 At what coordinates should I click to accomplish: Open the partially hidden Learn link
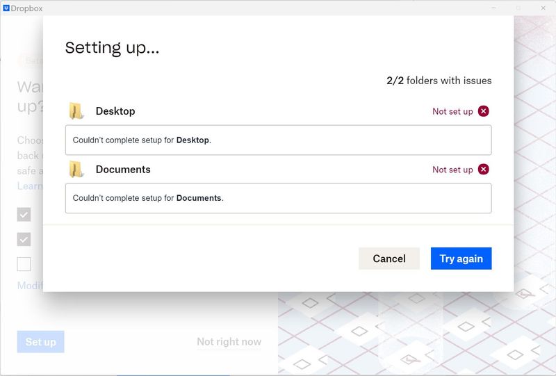[30, 186]
